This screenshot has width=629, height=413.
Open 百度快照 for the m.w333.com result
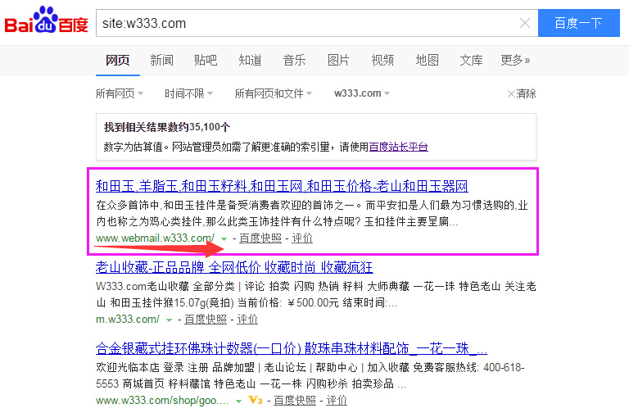205,320
